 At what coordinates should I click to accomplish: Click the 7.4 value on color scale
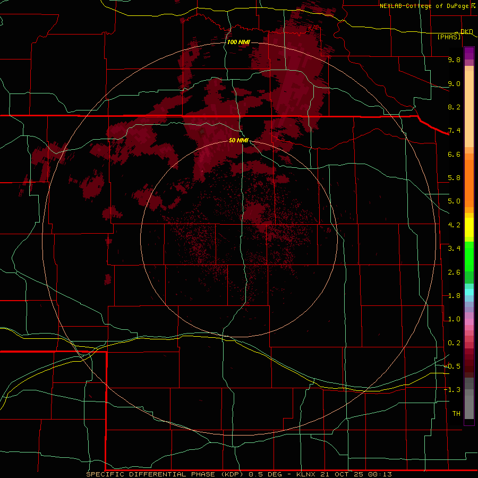pos(454,131)
